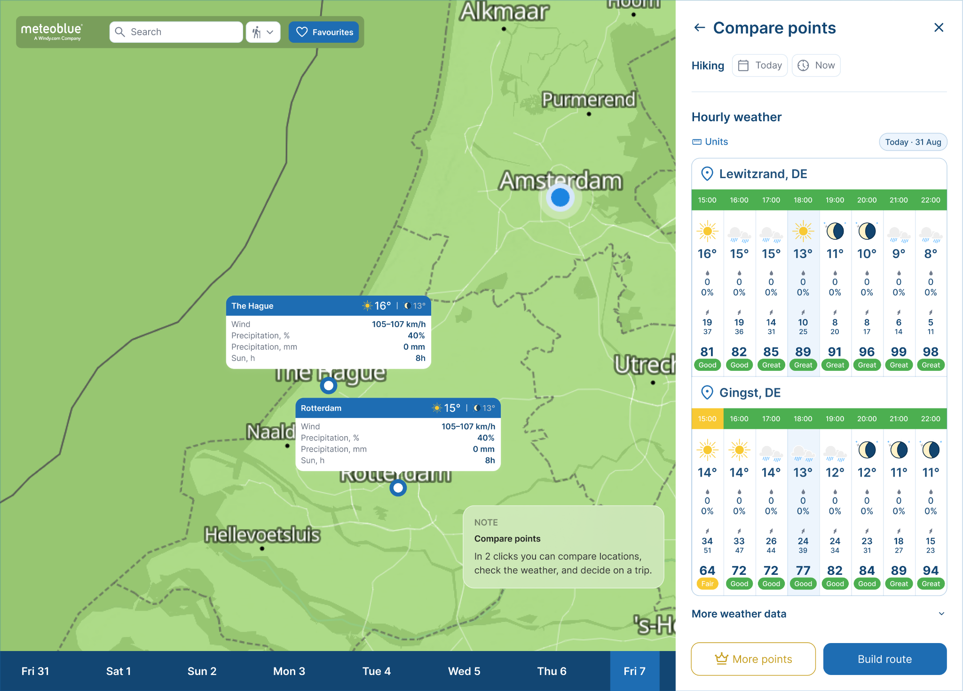Select Tue 4 in the day bar
The image size is (963, 691).
[x=377, y=671]
